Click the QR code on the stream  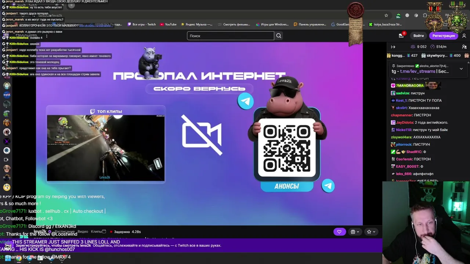click(287, 147)
